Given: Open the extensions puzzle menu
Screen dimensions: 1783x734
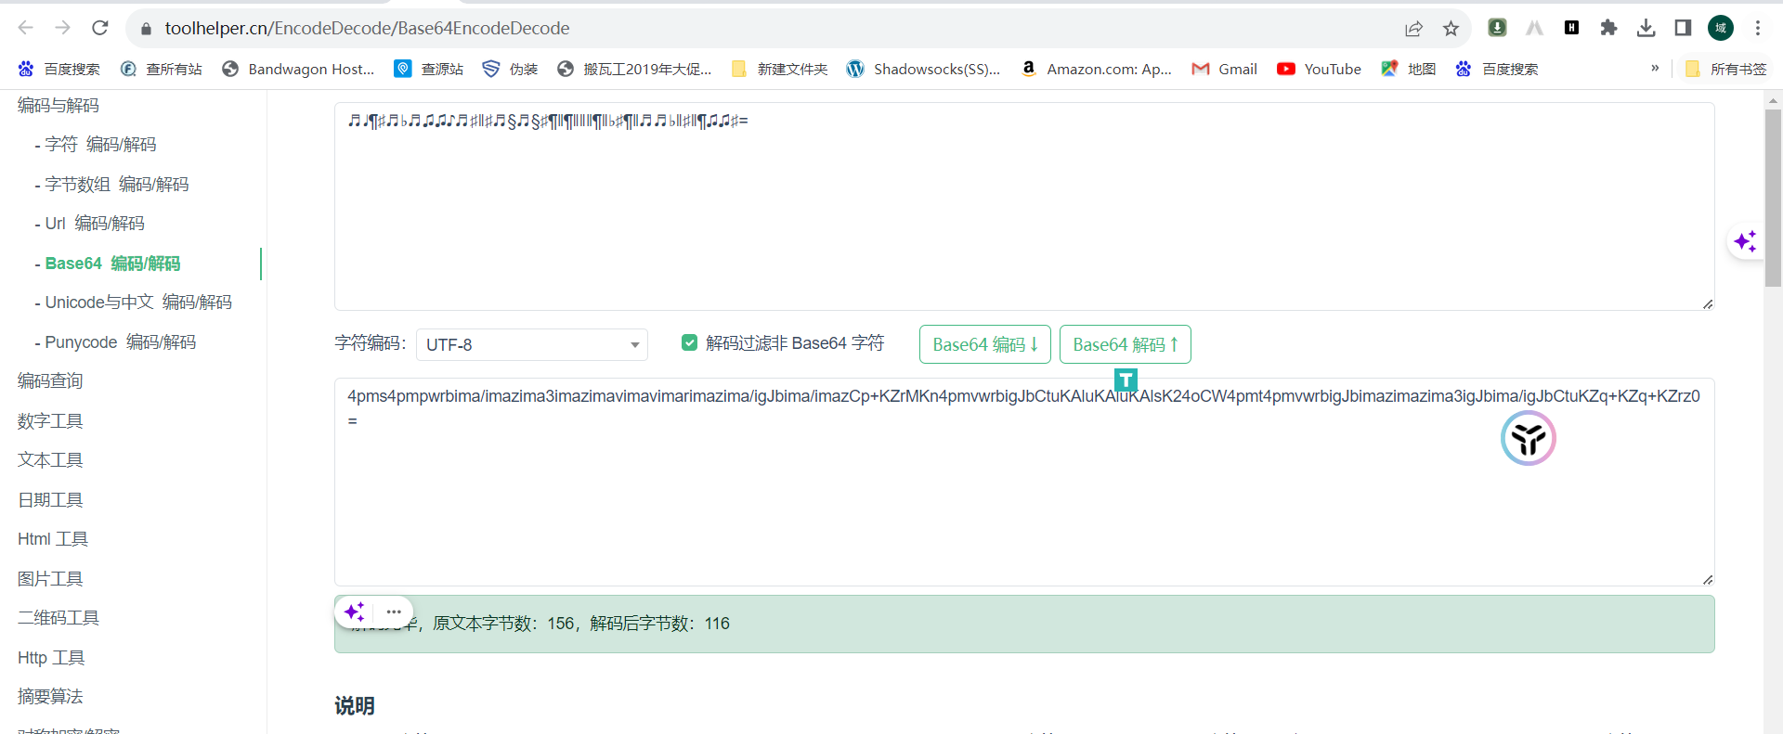Looking at the screenshot, I should (x=1608, y=28).
